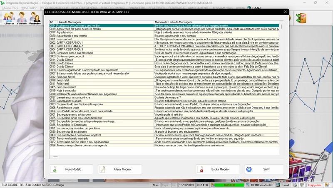Click the Nº column header
This screenshot has width=333, height=188.
tap(52, 22)
